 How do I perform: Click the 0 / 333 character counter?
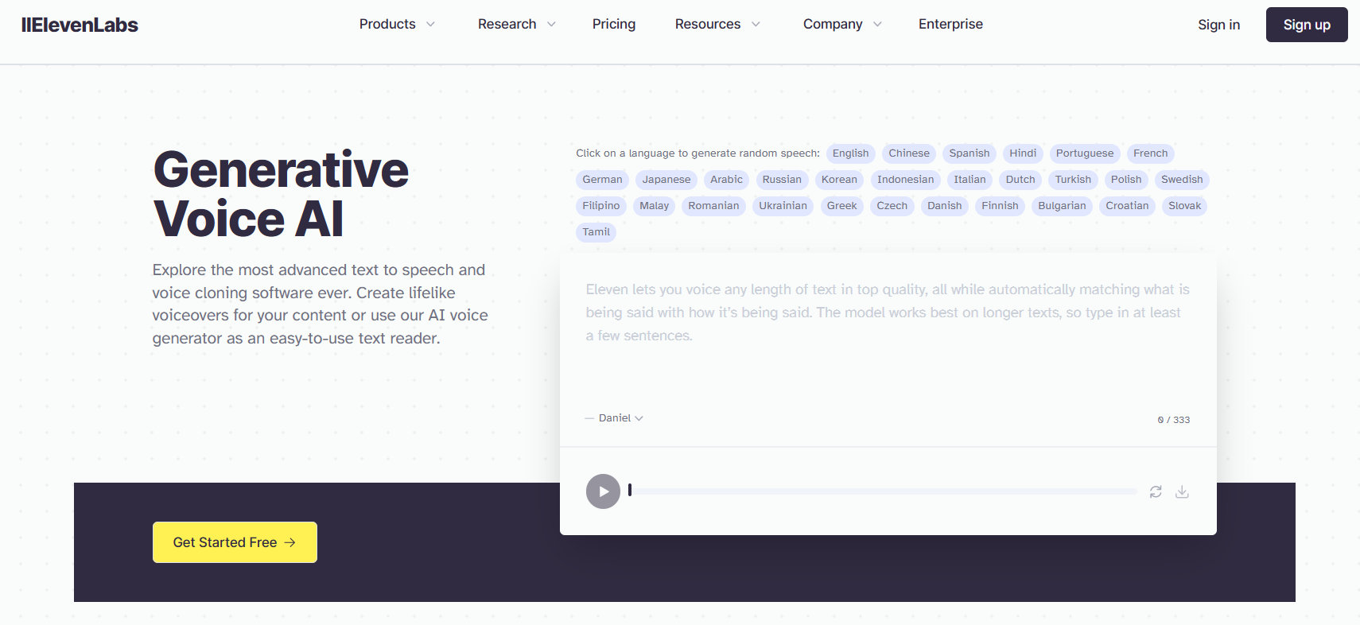(x=1173, y=420)
